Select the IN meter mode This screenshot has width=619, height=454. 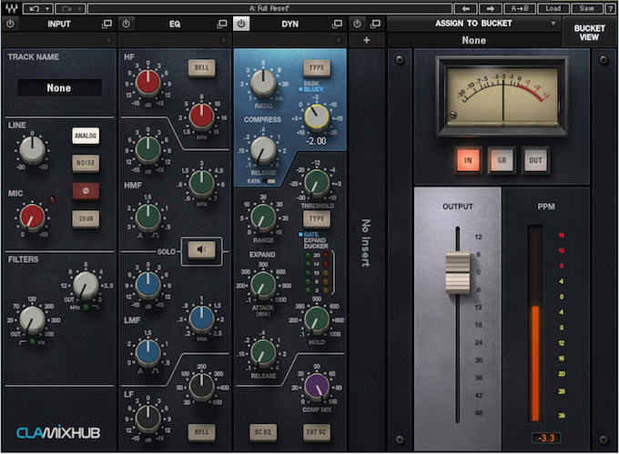(x=468, y=160)
